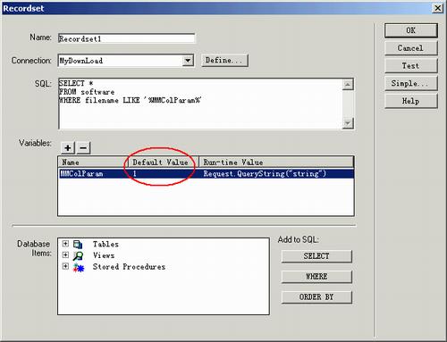This screenshot has width=447, height=342.
Task: Run the Test button
Action: (x=411, y=66)
